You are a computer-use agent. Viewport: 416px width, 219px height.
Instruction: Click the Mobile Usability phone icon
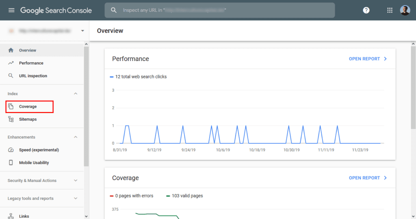[x=11, y=163]
